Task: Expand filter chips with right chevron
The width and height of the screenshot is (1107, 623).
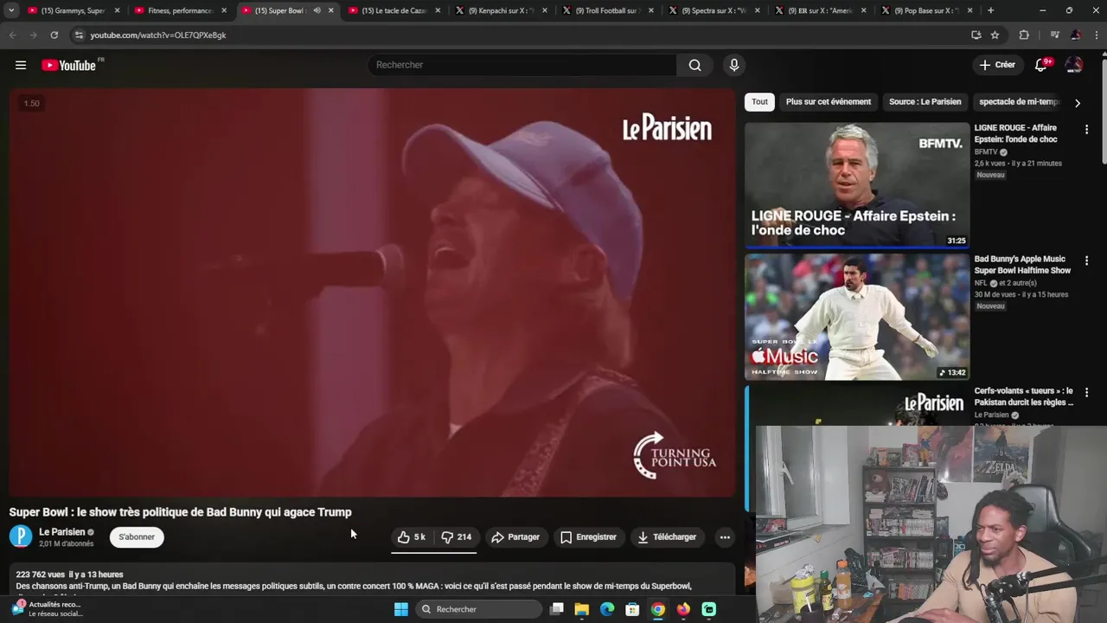Action: (x=1077, y=102)
